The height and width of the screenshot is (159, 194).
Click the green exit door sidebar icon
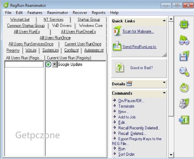click(x=184, y=120)
